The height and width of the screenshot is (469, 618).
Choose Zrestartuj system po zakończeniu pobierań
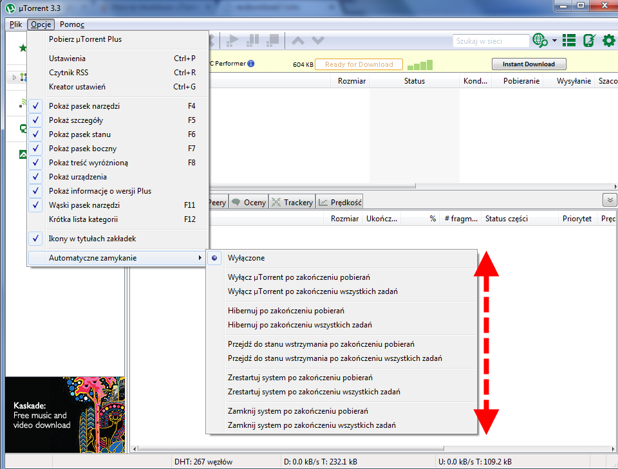pos(342,378)
